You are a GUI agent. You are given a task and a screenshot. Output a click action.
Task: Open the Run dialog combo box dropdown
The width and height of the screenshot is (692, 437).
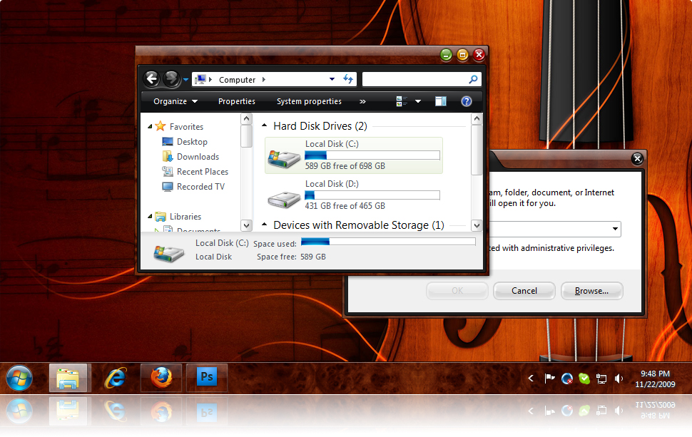click(614, 229)
